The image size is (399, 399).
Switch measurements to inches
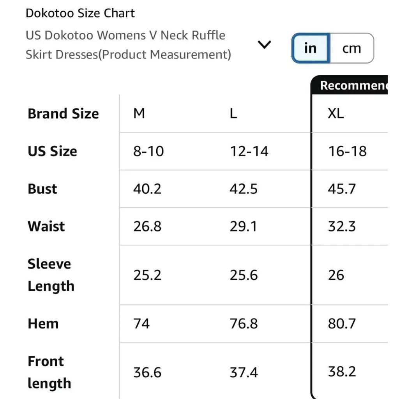[311, 48]
